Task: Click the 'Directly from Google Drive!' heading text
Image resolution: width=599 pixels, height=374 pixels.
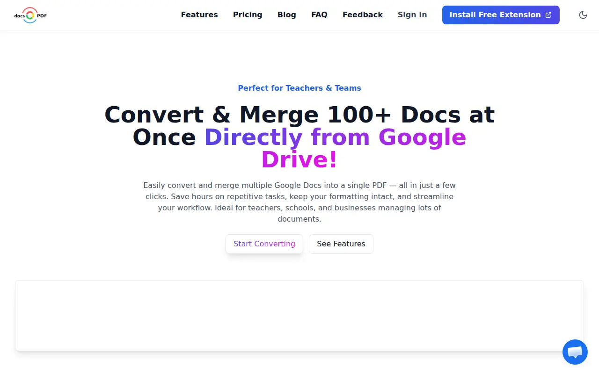Action: point(335,149)
